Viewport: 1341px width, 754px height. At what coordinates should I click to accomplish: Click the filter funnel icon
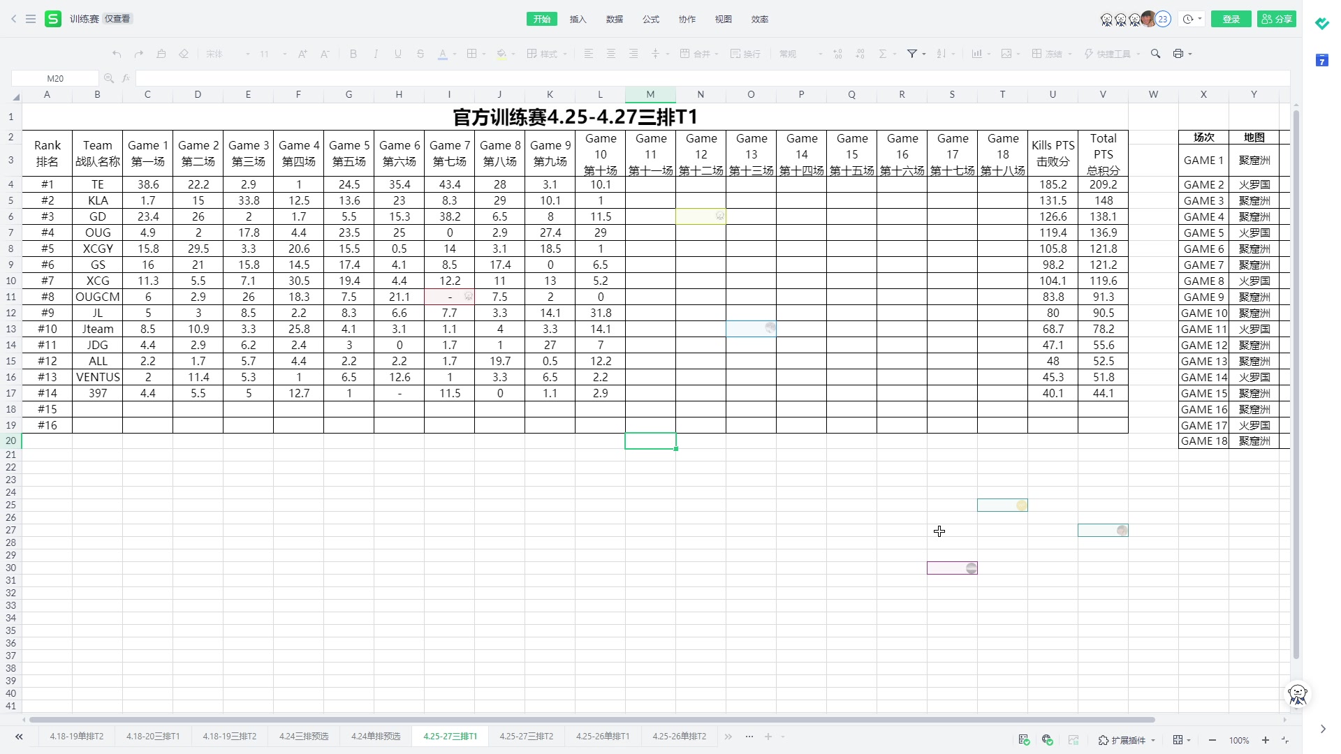point(911,54)
